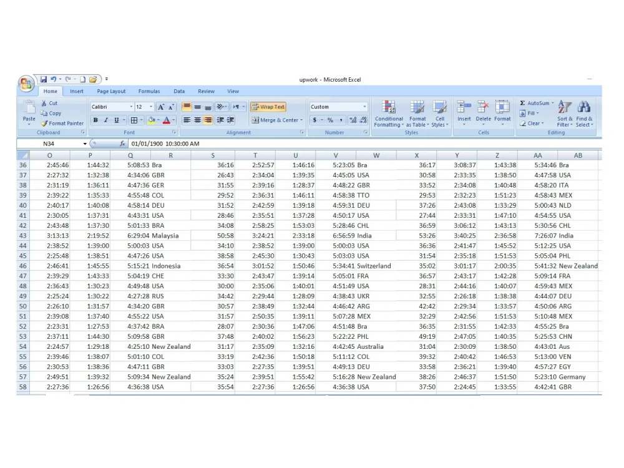Decrease the indent
The image size is (624, 468).
220,120
